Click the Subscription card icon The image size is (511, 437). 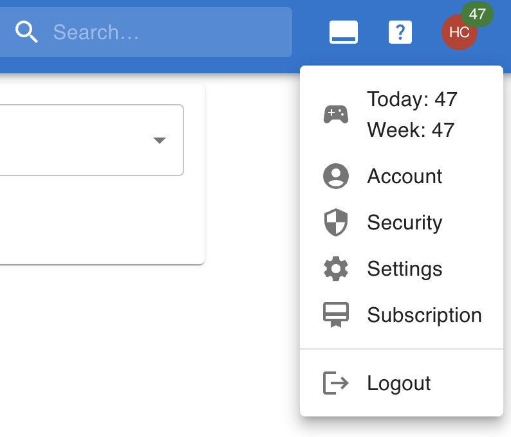[x=335, y=315]
